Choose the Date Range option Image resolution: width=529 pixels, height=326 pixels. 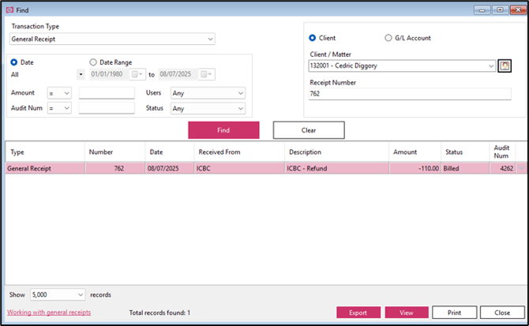93,62
